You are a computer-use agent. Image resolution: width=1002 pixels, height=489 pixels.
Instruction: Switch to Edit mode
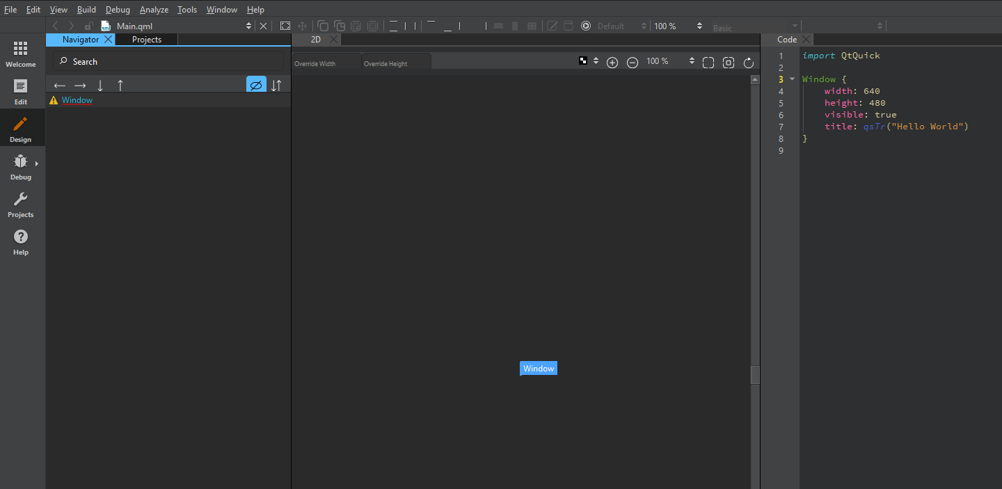20,92
